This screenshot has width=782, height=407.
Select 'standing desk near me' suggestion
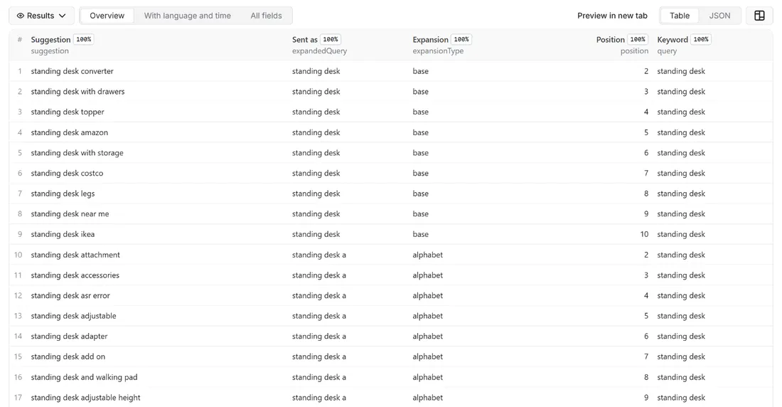coord(70,213)
